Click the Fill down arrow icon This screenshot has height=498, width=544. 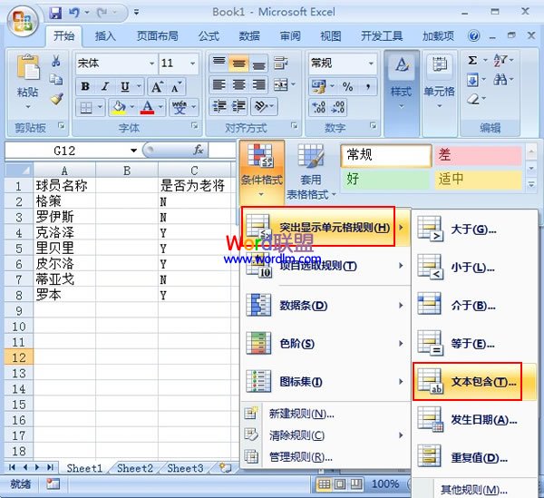pyautogui.click(x=472, y=80)
